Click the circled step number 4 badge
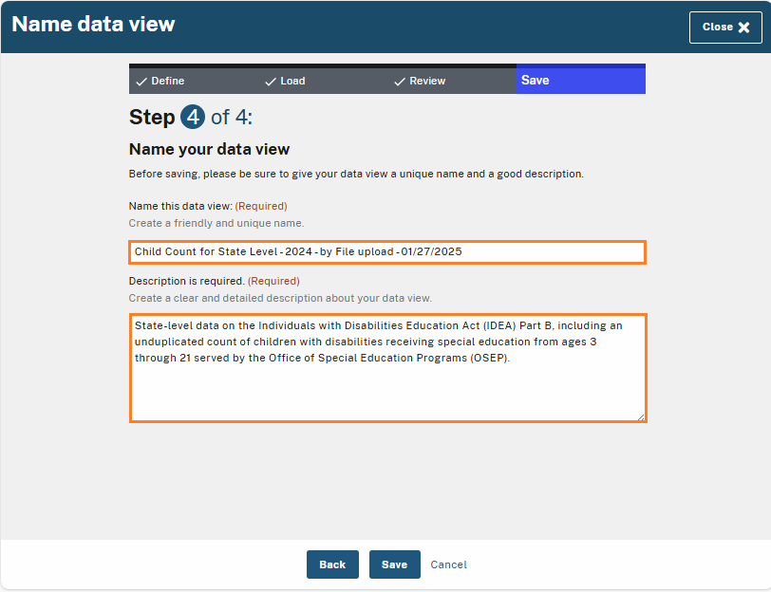 point(191,117)
